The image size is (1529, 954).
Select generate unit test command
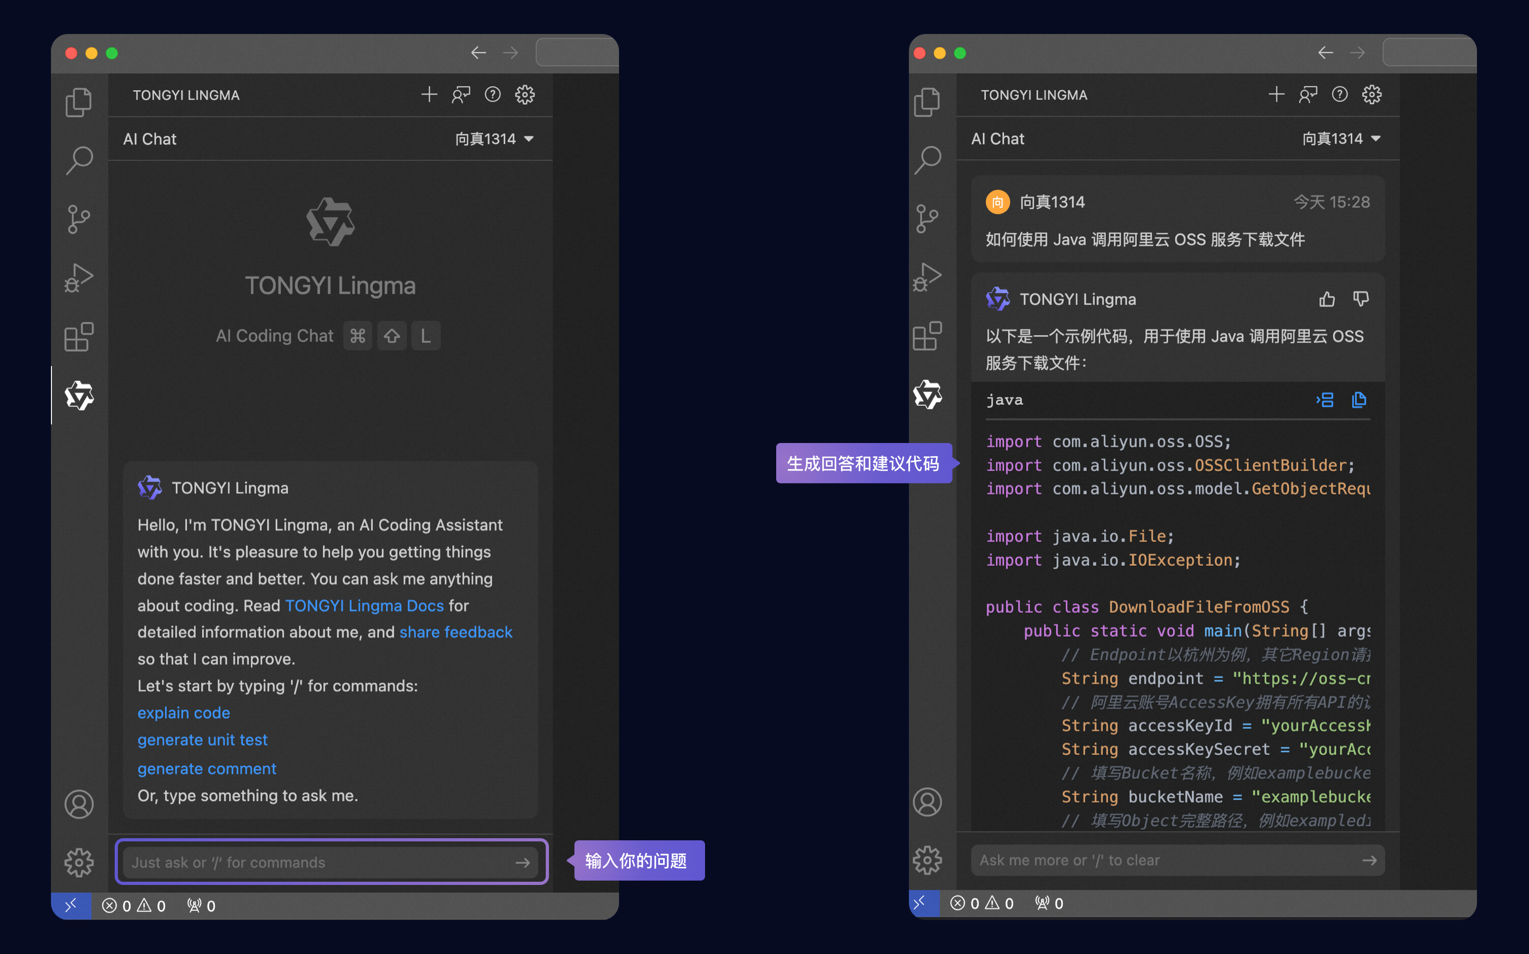[202, 740]
